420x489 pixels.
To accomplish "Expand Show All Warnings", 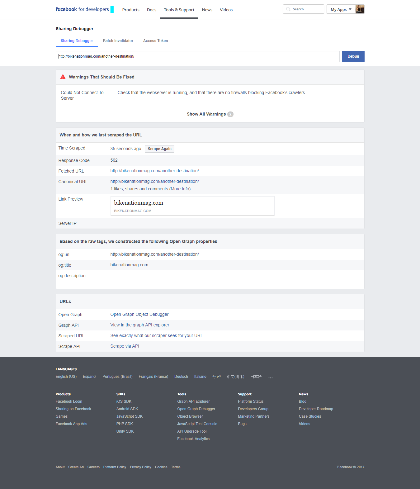I will click(206, 114).
